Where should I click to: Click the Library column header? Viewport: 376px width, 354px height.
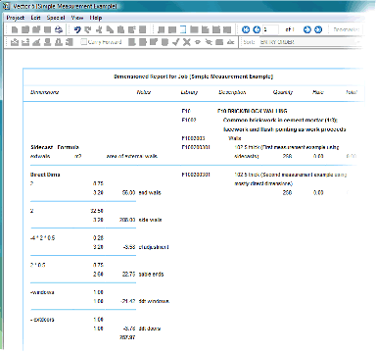[189, 92]
